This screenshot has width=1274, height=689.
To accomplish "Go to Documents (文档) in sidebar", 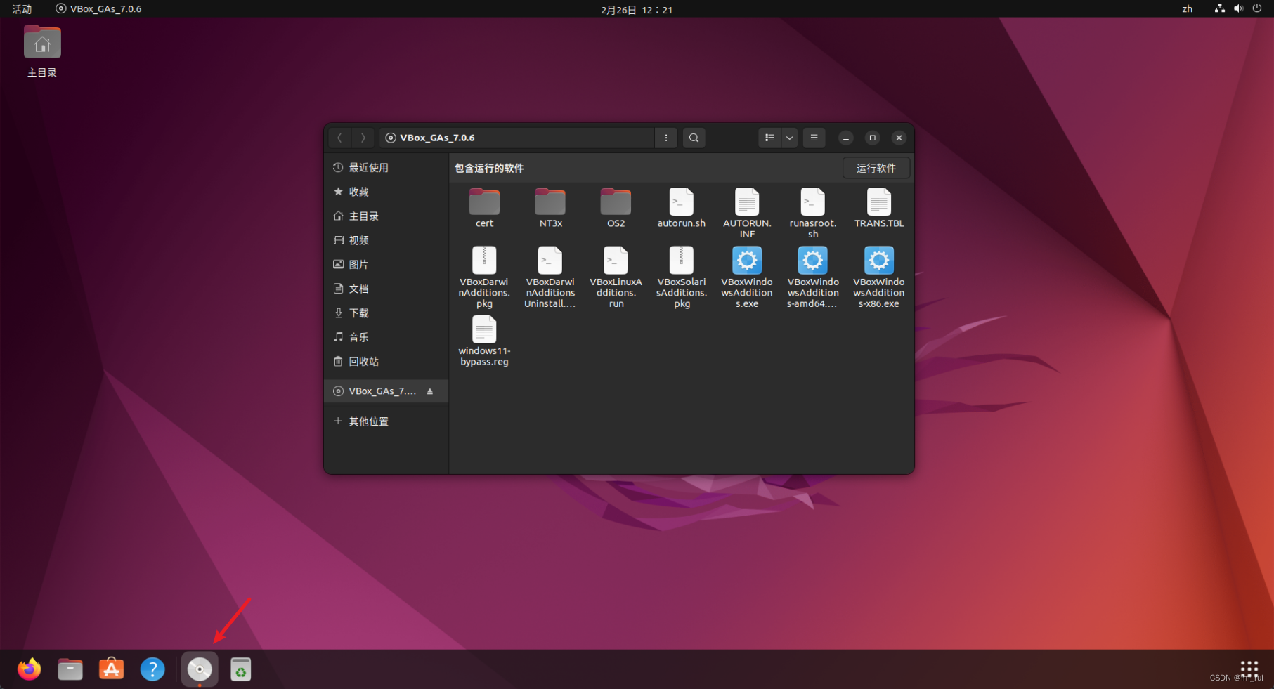I will (x=386, y=289).
